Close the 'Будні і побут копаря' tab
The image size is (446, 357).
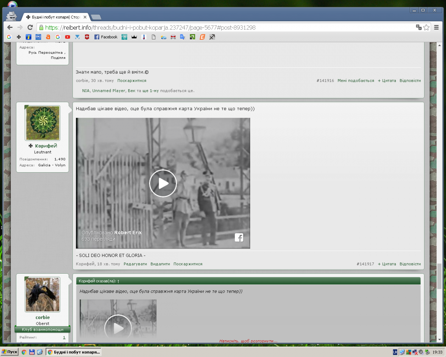(85, 17)
